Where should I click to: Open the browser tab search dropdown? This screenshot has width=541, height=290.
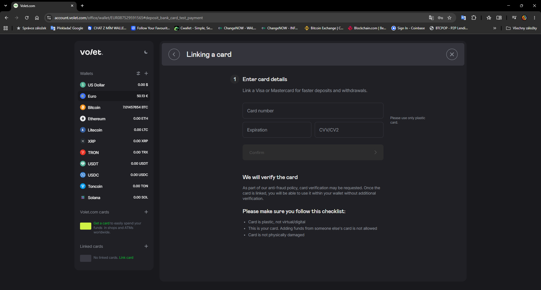click(6, 6)
